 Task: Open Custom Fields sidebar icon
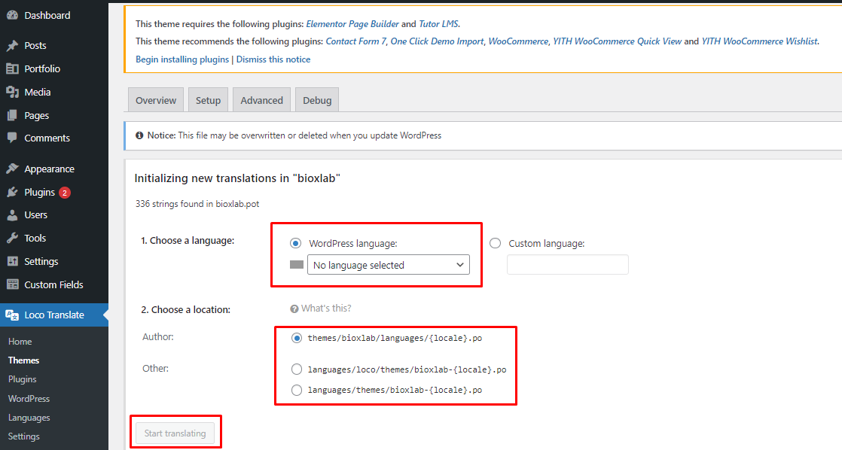(12, 284)
